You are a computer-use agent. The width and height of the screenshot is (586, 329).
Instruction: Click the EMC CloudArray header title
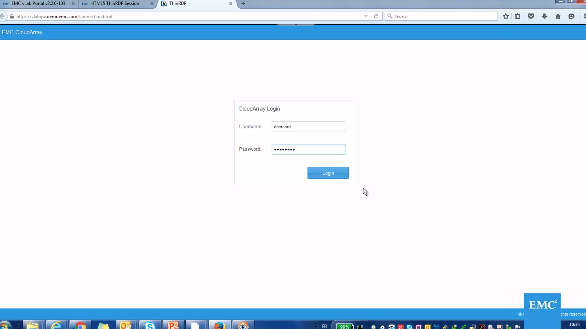pyautogui.click(x=22, y=32)
